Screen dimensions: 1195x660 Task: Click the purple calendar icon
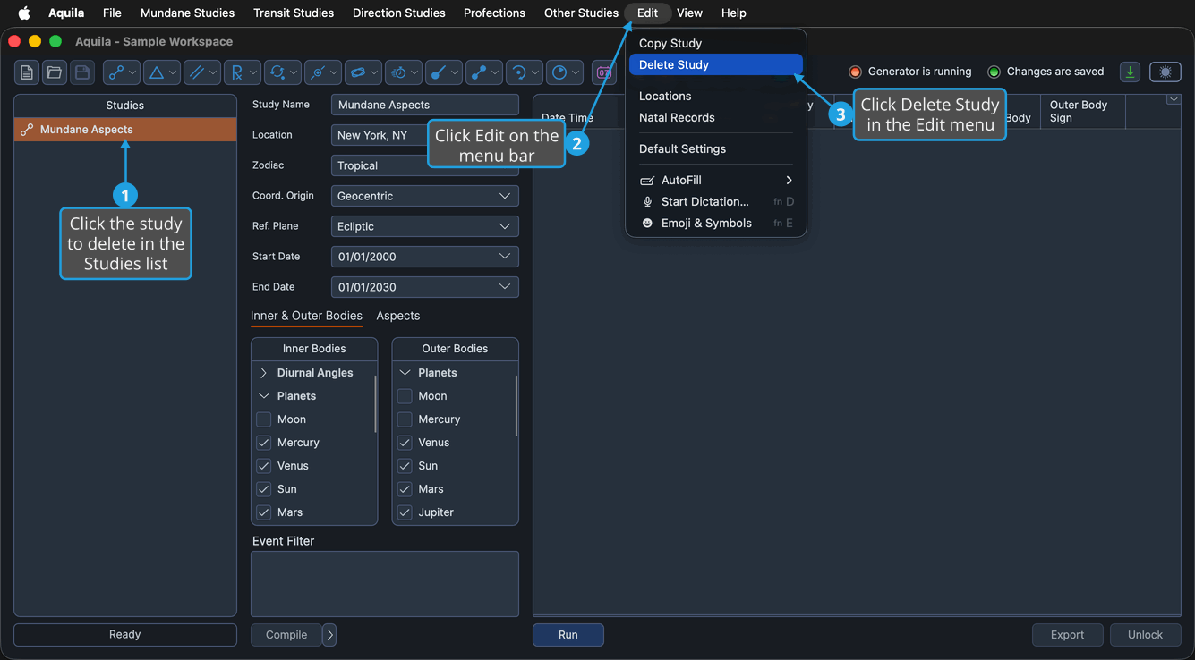(604, 72)
